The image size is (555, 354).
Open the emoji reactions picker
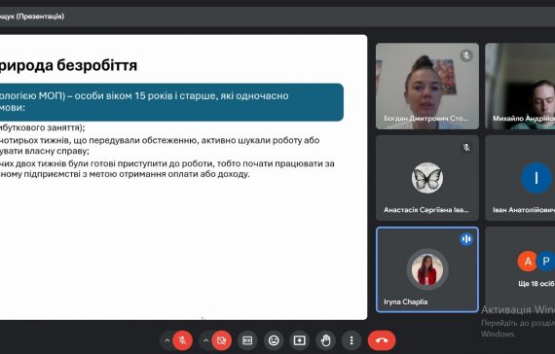click(274, 340)
